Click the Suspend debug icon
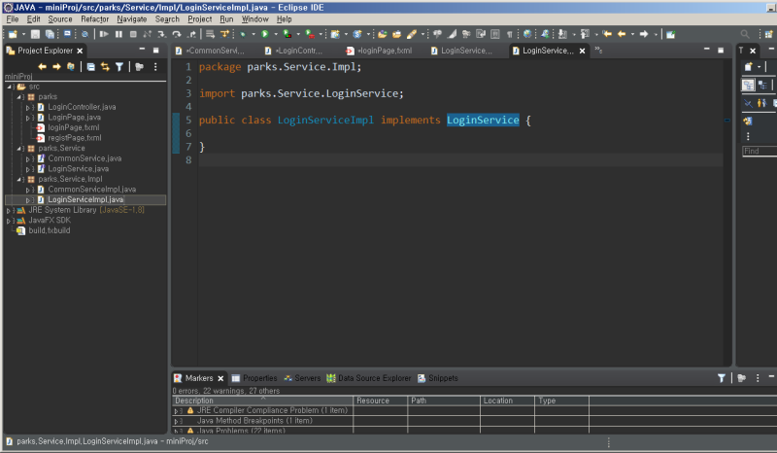The height and width of the screenshot is (453, 777). tap(118, 34)
